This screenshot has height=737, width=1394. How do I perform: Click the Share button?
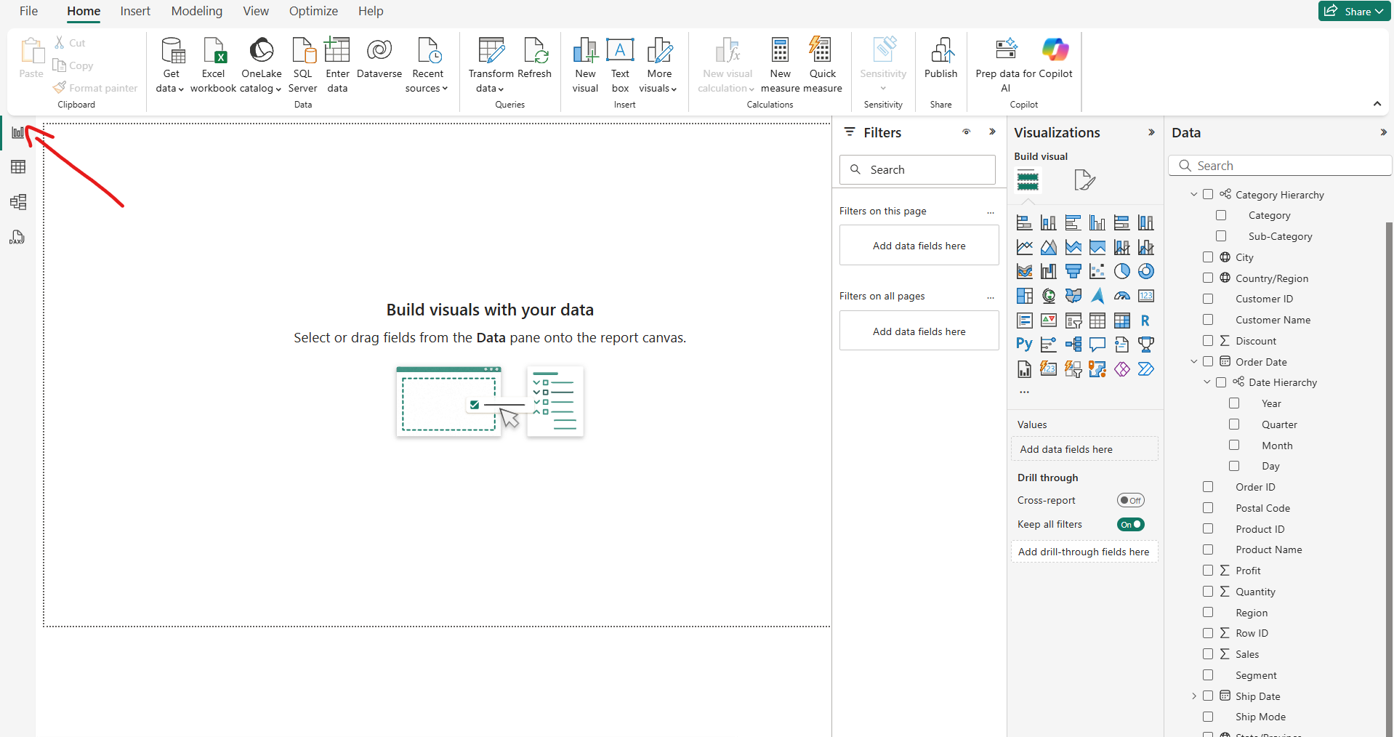coord(1355,11)
